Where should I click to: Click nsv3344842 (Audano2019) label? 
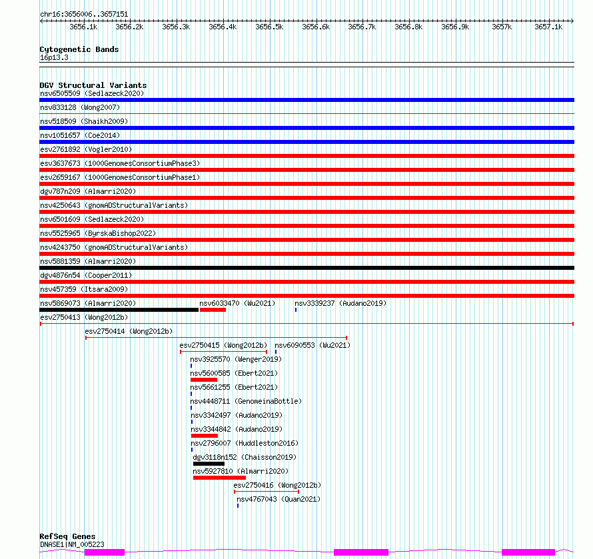(x=237, y=429)
